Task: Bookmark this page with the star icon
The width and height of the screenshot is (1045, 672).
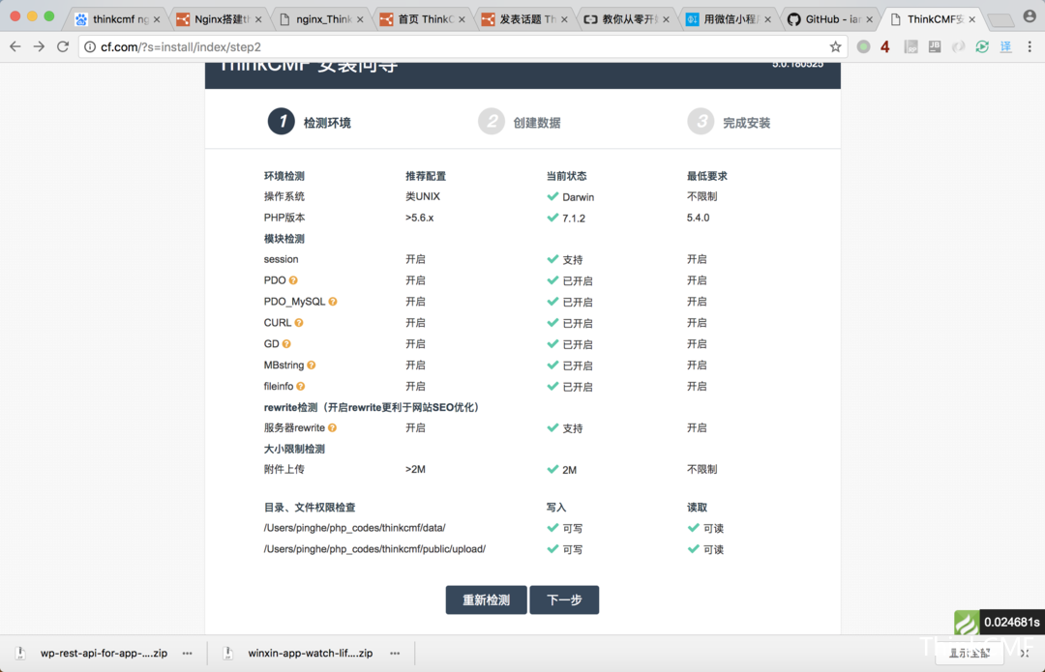Action: point(835,46)
